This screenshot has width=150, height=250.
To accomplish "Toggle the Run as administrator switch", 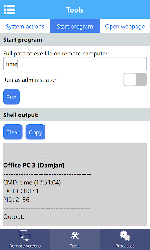I will [x=135, y=79].
